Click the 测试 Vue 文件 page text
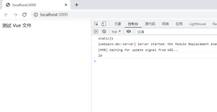This screenshot has height=112, width=217. coord(17,26)
